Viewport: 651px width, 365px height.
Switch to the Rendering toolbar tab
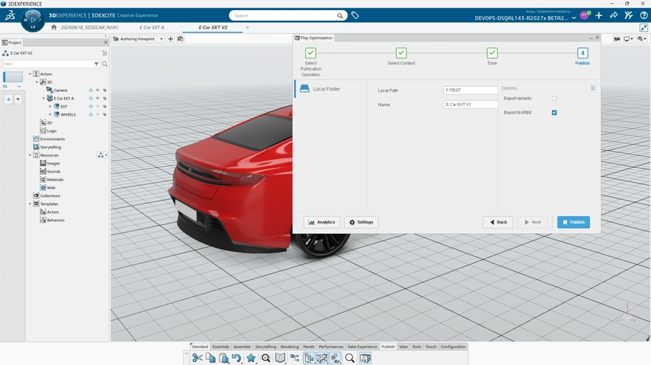click(x=290, y=347)
